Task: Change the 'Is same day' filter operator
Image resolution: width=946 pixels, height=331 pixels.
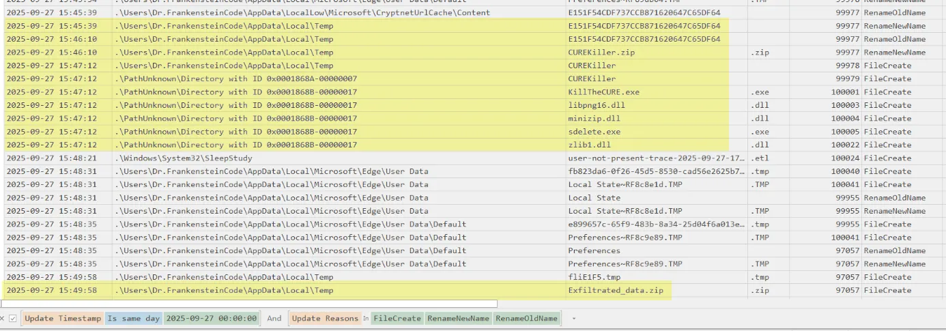Action: click(x=134, y=319)
